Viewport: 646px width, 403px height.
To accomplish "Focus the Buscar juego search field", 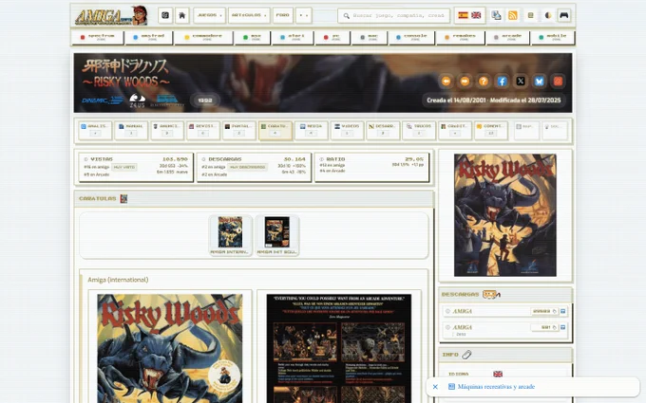I will click(394, 15).
